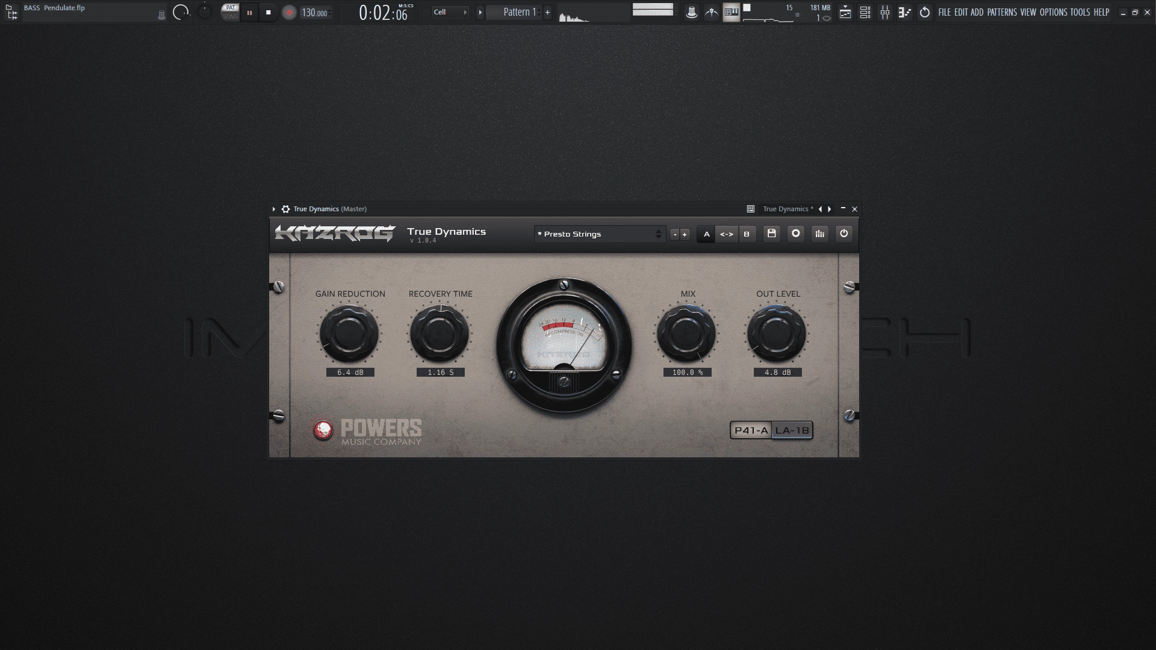Open the Channel Rack icon
Image resolution: width=1156 pixels, height=650 pixels.
[865, 13]
